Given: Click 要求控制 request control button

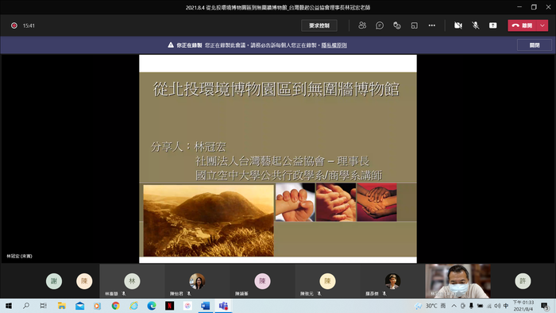Looking at the screenshot, I should pos(319,25).
